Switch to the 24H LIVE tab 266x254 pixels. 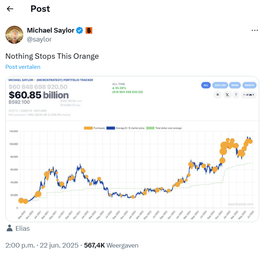click(220, 85)
